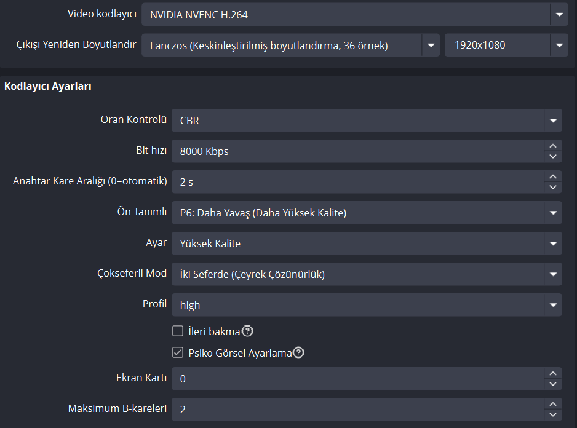Click the İleri bakma help icon
The width and height of the screenshot is (577, 428).
(247, 331)
